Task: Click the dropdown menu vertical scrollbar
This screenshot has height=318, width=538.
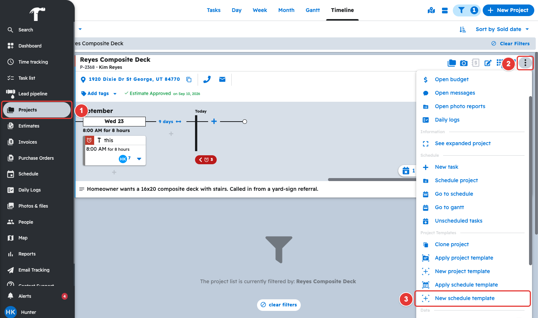Action: [x=530, y=181]
